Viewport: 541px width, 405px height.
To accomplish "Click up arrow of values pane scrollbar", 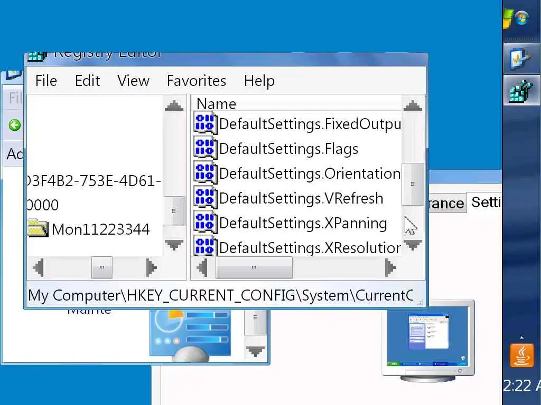I will click(x=413, y=105).
